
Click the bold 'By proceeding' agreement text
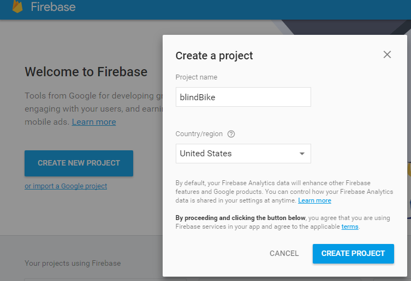point(241,218)
